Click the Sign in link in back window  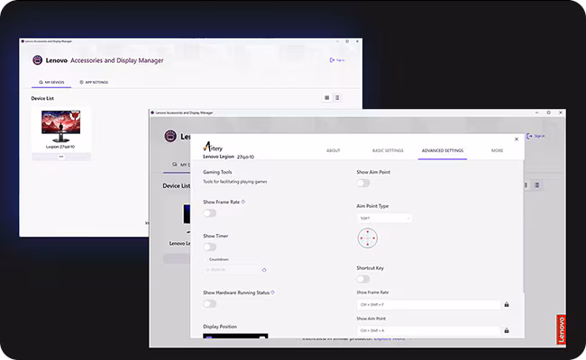pyautogui.click(x=337, y=60)
